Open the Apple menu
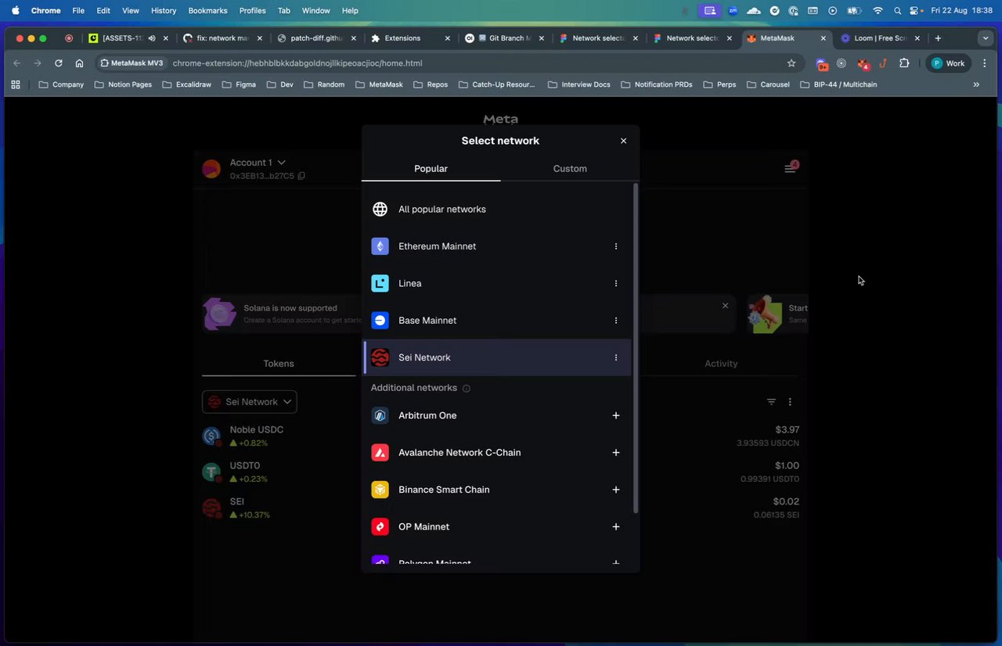The height and width of the screenshot is (646, 1002). (15, 10)
